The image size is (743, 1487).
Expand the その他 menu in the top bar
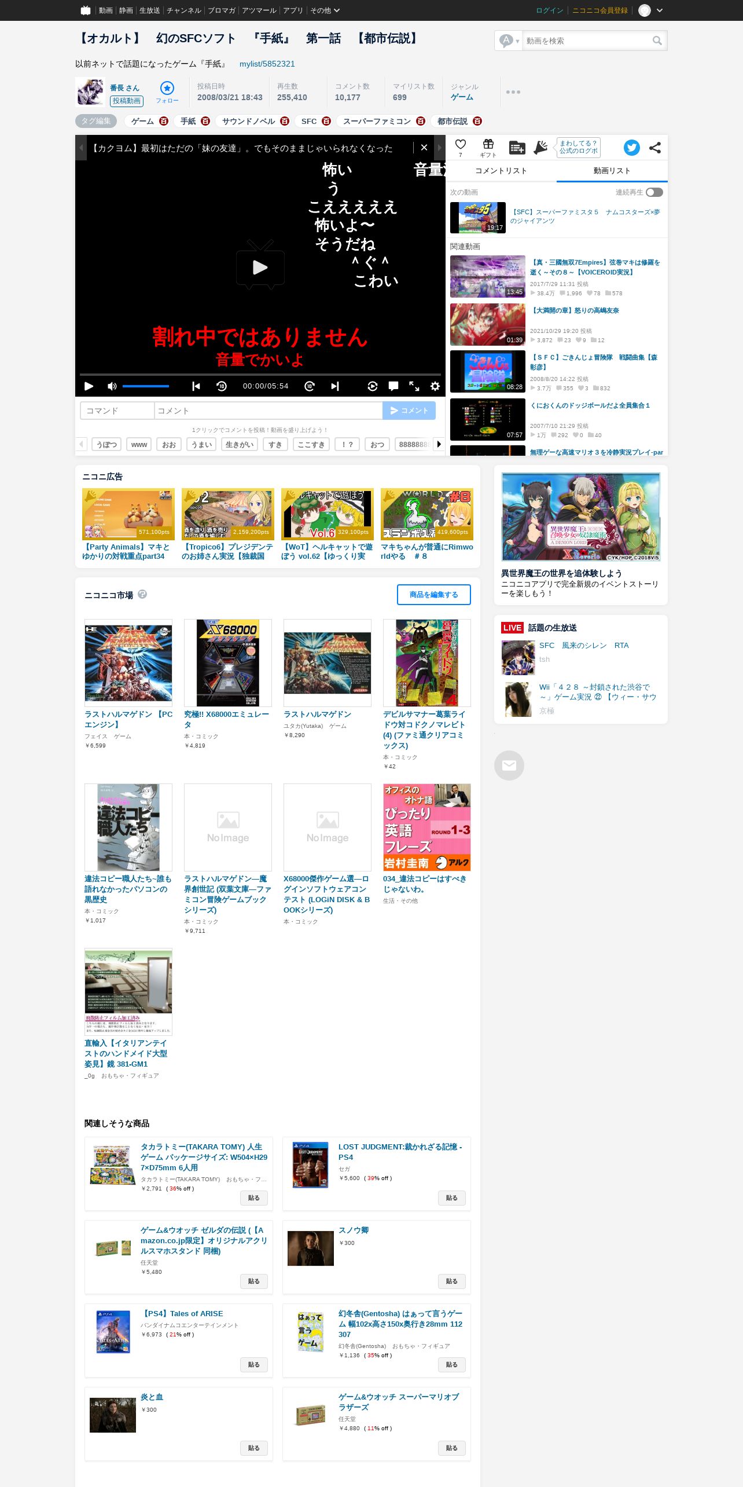click(x=325, y=10)
